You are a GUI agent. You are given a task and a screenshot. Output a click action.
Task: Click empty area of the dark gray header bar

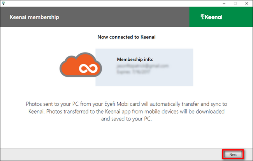click(125, 17)
